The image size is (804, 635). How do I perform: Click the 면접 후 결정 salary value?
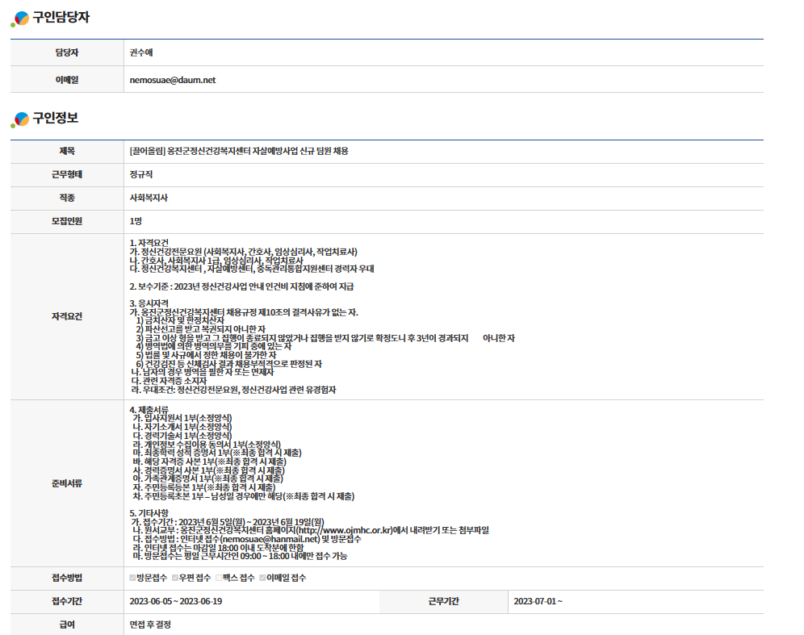click(x=150, y=625)
